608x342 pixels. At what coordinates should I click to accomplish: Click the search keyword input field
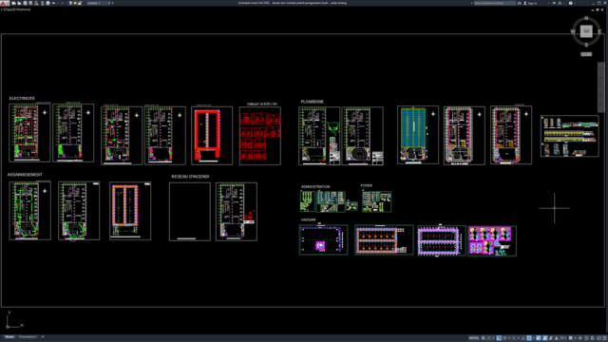point(495,3)
